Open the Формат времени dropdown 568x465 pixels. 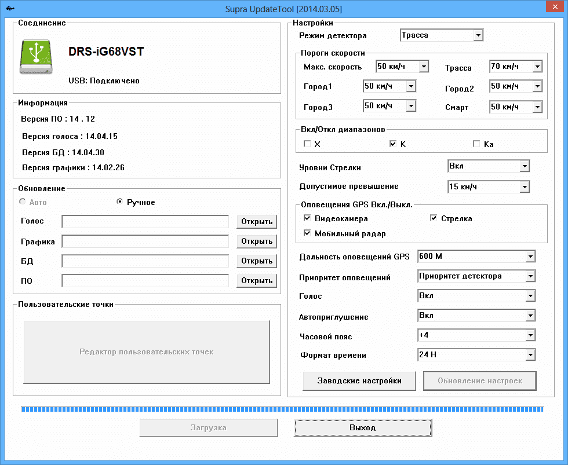click(476, 354)
